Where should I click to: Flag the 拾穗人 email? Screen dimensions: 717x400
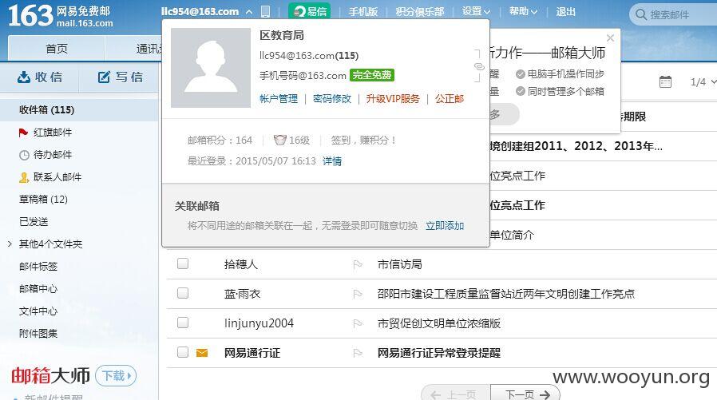coord(358,264)
